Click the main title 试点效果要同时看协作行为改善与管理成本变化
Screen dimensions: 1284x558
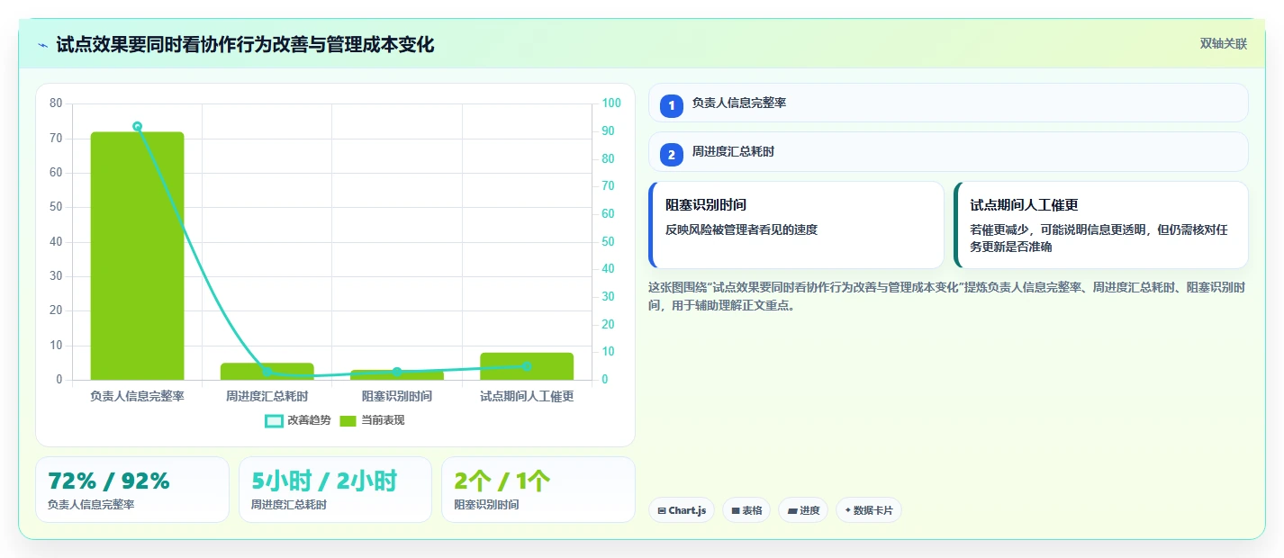245,44
